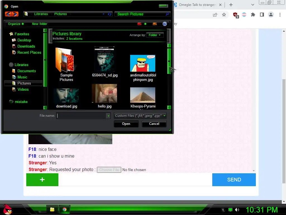Click the red change-view icon

pos(139,24)
